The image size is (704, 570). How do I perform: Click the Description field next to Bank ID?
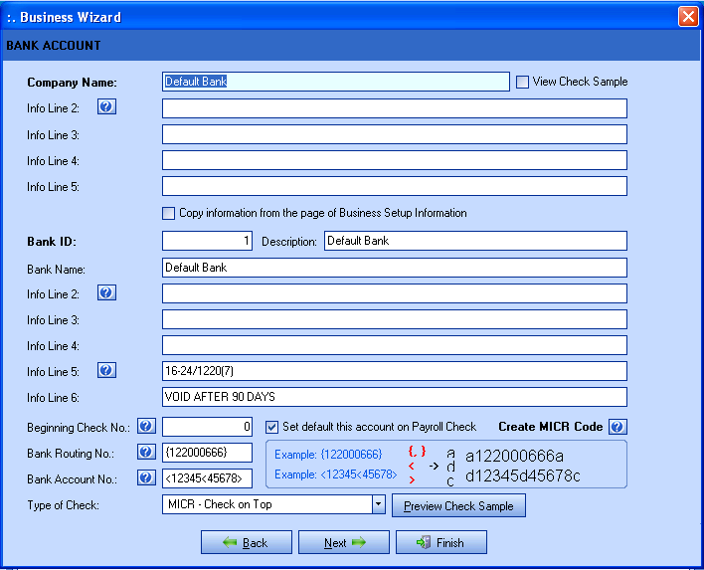(x=475, y=241)
